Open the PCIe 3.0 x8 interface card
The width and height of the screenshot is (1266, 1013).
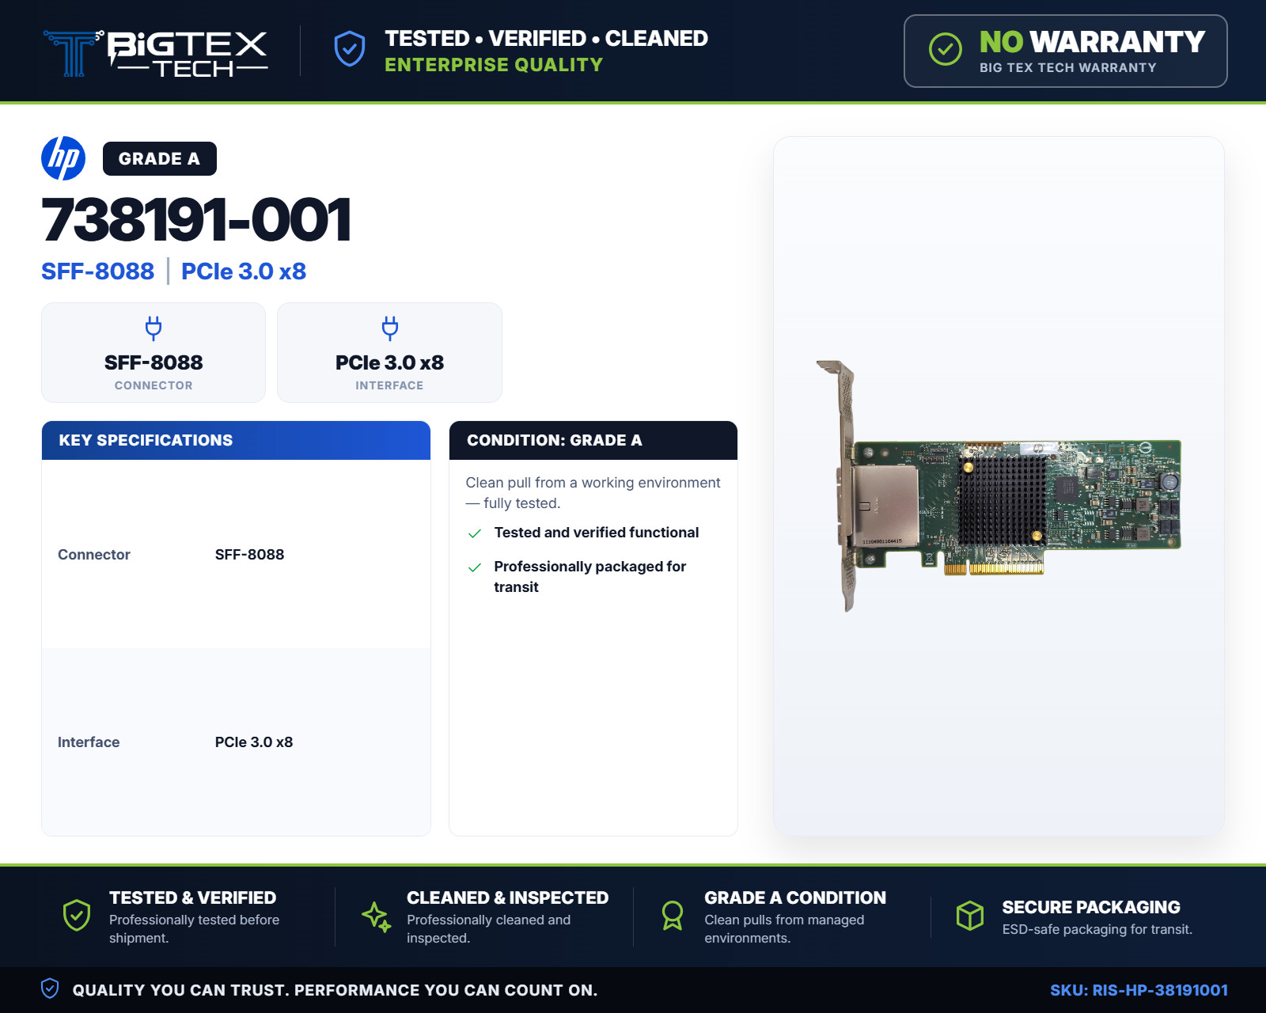coord(389,352)
